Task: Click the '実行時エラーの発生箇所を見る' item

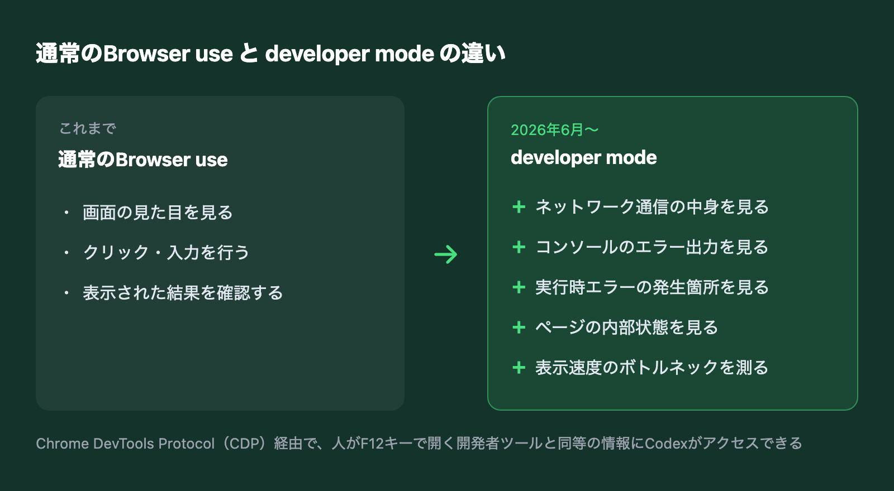Action: [652, 287]
